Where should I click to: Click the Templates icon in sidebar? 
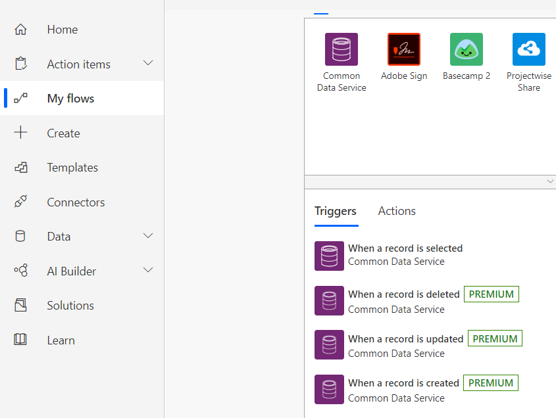21,167
